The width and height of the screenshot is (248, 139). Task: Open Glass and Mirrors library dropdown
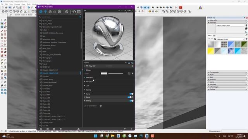point(231,39)
